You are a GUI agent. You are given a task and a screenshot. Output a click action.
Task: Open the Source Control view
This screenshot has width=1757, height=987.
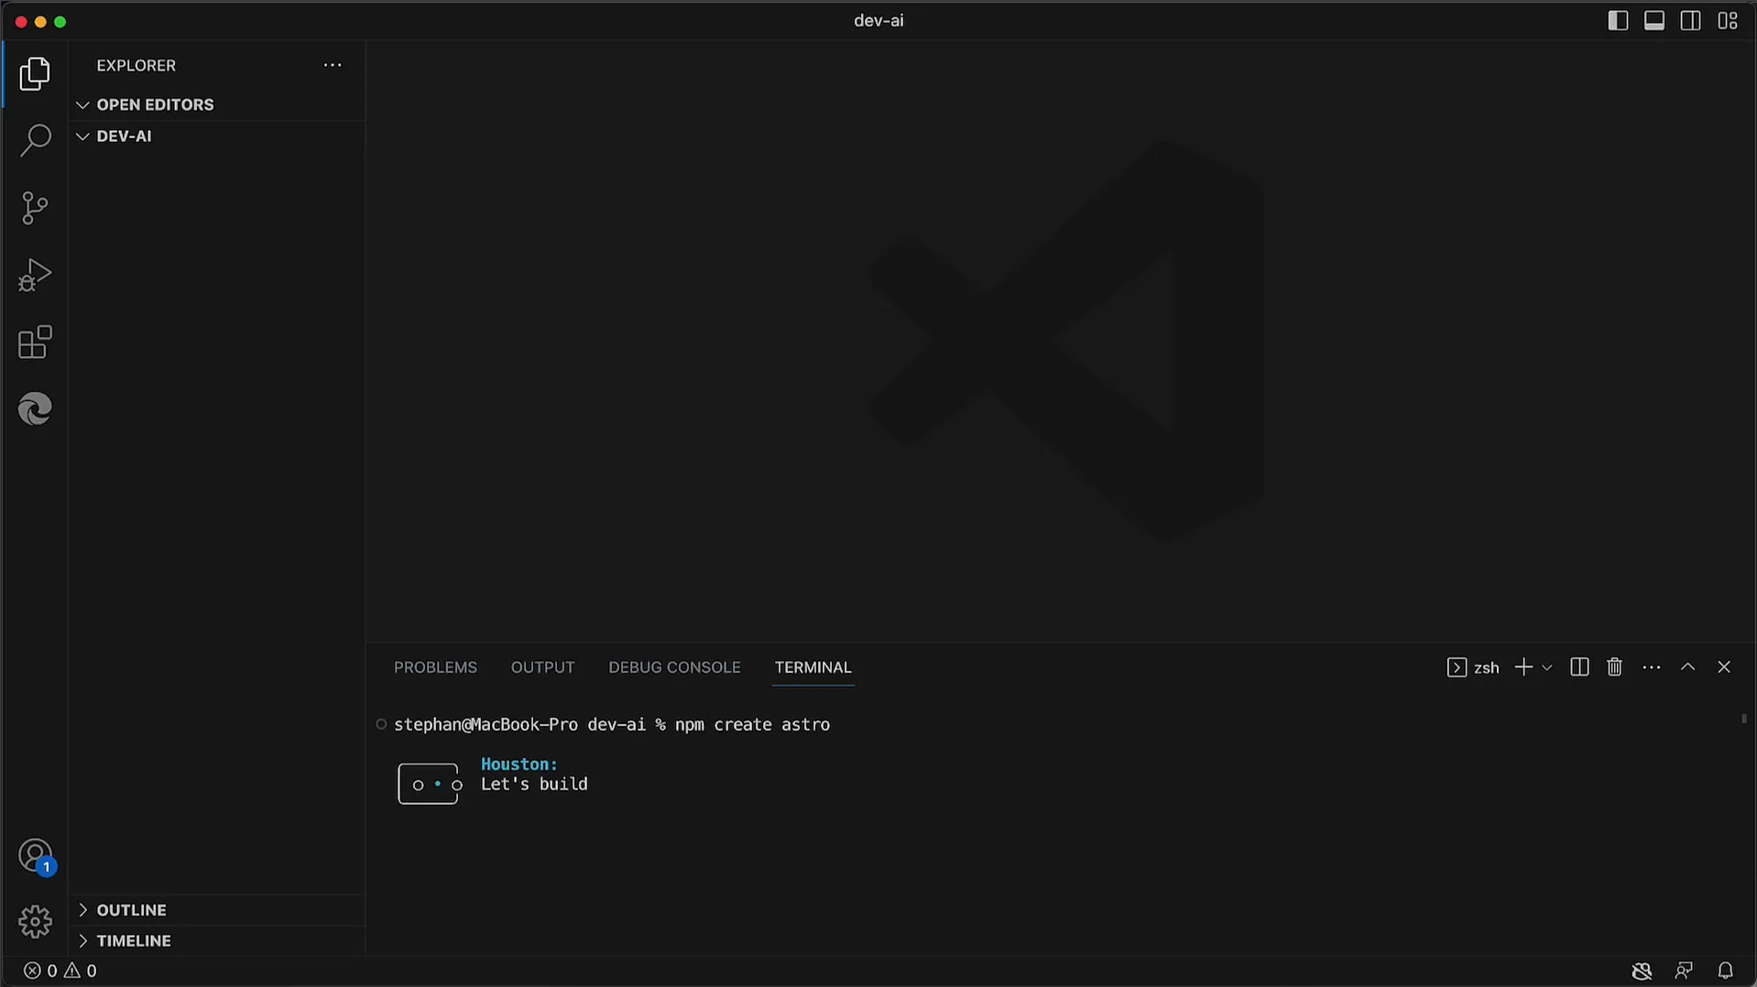35,208
